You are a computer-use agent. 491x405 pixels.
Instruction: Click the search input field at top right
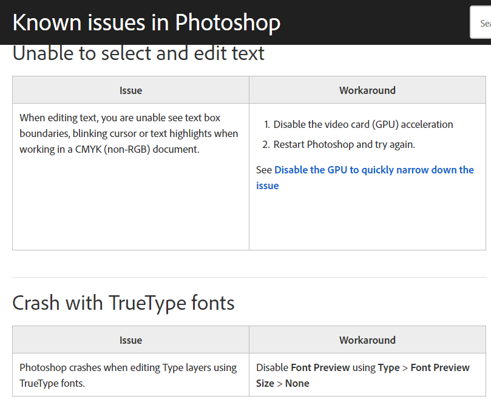point(483,22)
